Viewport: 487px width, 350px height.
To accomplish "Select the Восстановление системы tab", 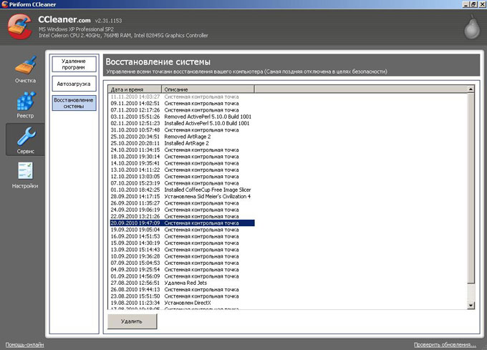I will pos(74,103).
